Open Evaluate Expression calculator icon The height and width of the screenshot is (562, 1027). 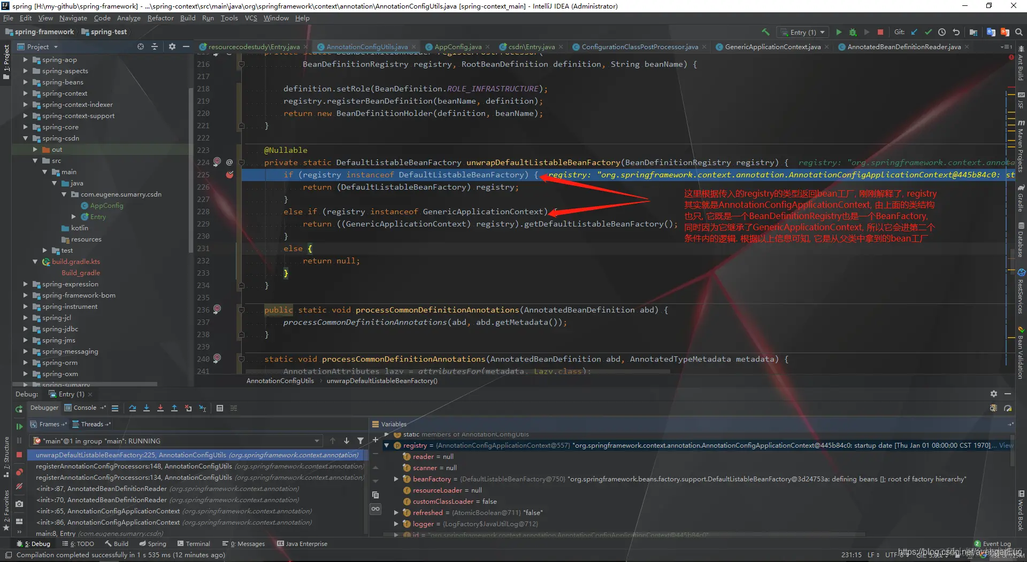pyautogui.click(x=219, y=408)
